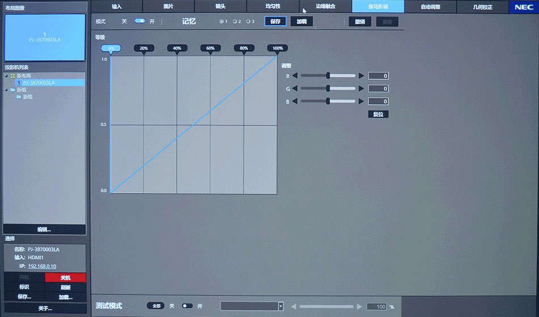Click the NEC logo

524,7
